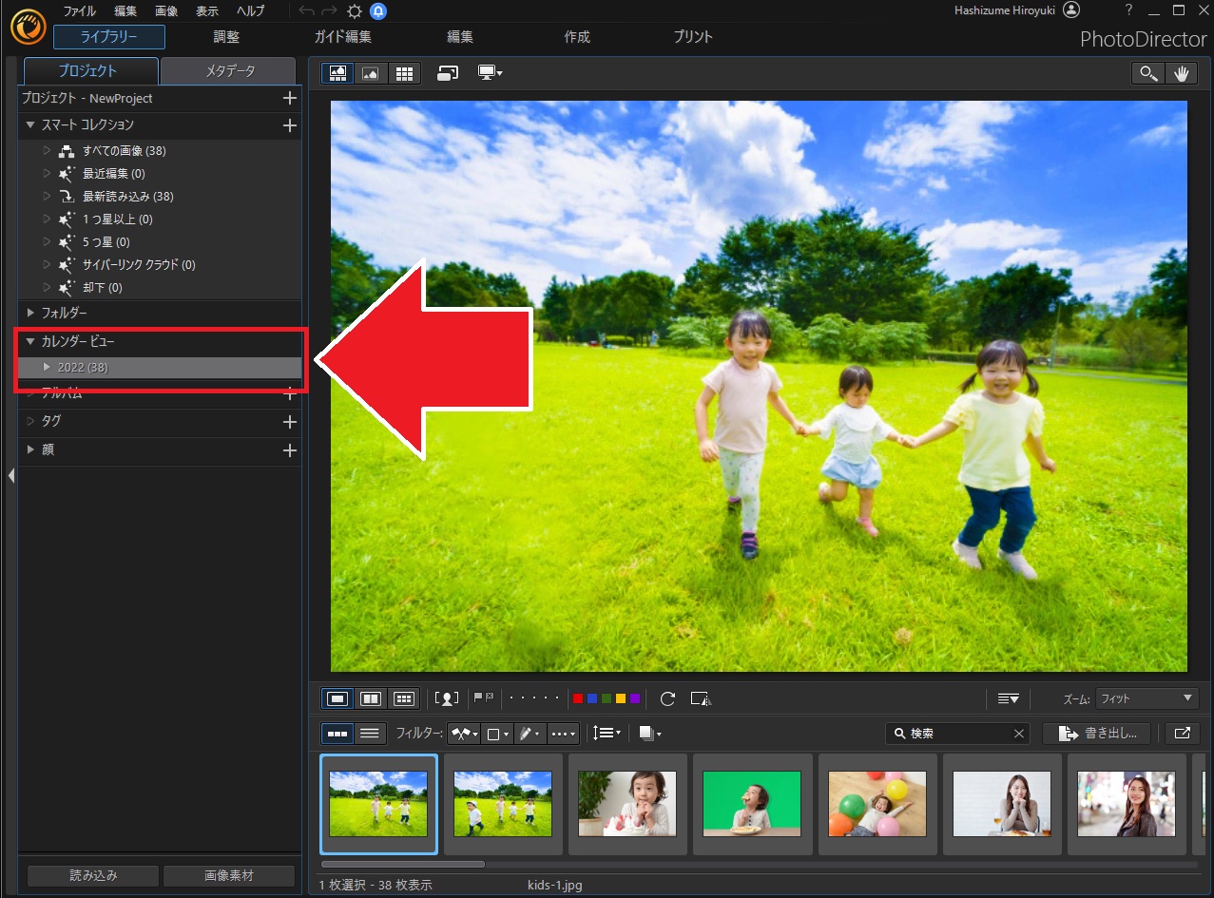The height and width of the screenshot is (898, 1214).
Task: Select the zoom magnifier tool
Action: click(x=1148, y=74)
